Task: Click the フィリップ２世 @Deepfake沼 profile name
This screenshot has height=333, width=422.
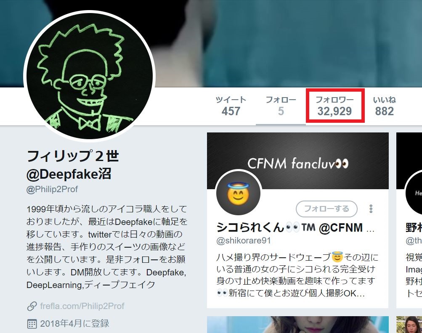Action: [x=73, y=165]
